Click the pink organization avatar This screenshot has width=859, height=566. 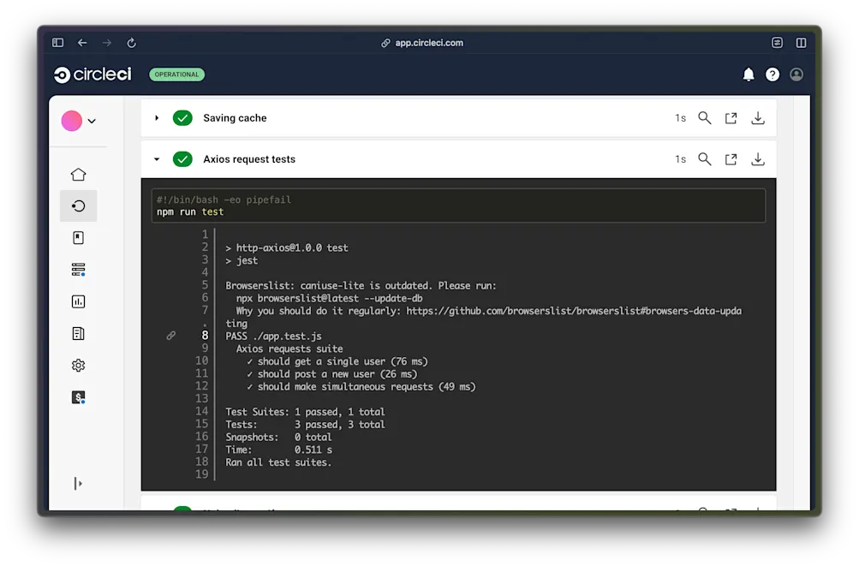[x=72, y=121]
